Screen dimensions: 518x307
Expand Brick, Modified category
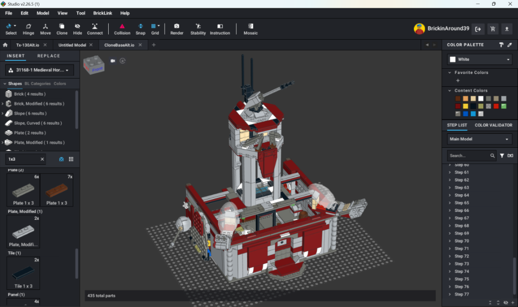(3, 103)
